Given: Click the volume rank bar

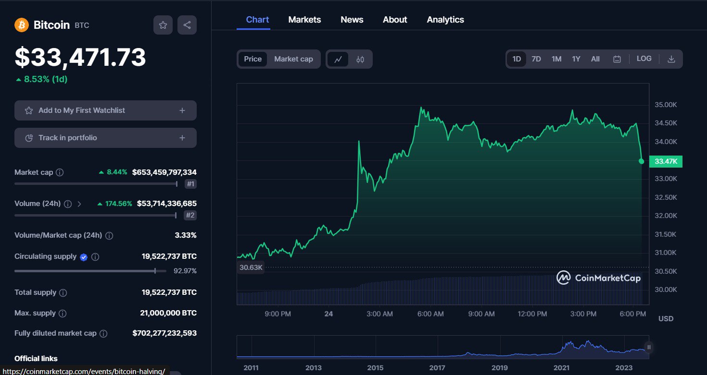Looking at the screenshot, I should coord(96,215).
